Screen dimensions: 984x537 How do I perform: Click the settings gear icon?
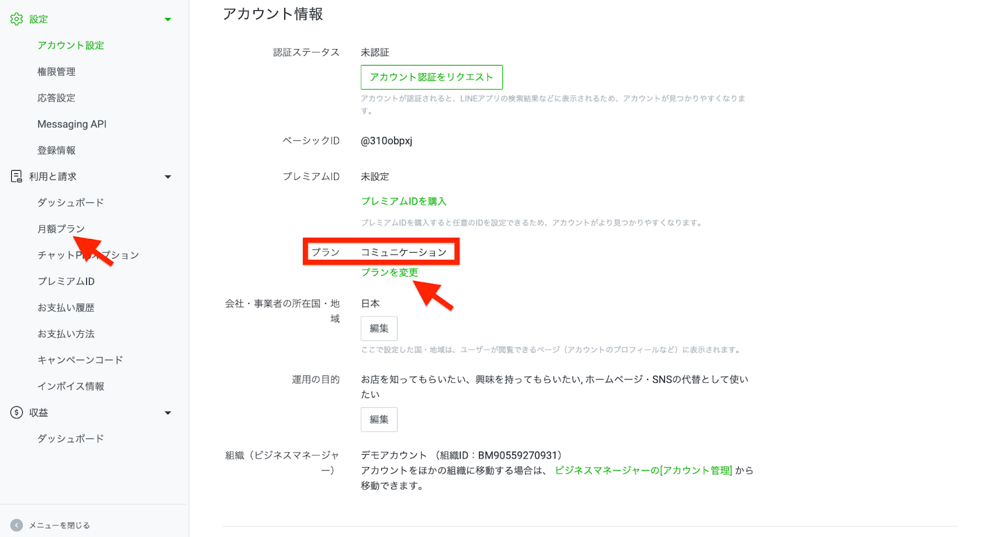coord(17,19)
